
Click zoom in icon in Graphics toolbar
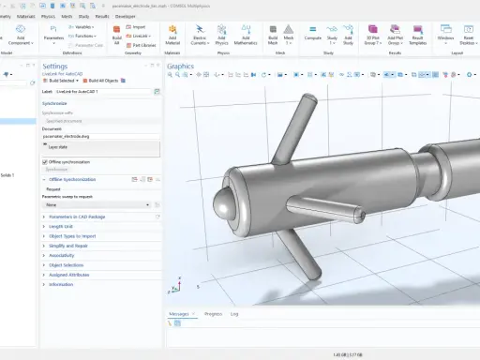170,75
